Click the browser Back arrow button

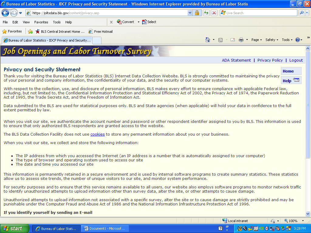click(5, 13)
